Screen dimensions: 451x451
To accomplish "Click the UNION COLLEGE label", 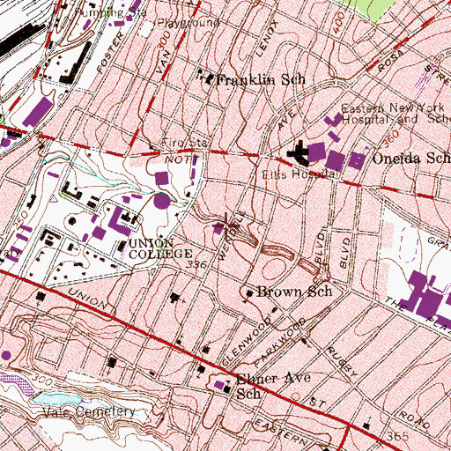I will tap(160, 248).
